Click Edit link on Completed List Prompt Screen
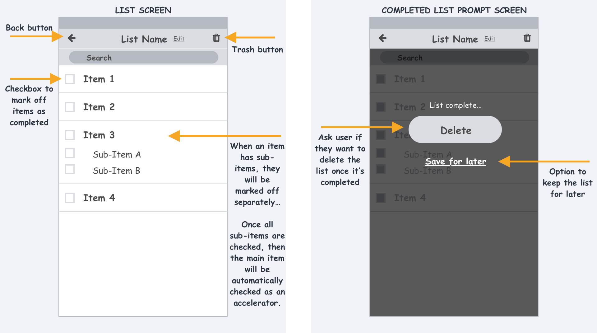 [490, 39]
